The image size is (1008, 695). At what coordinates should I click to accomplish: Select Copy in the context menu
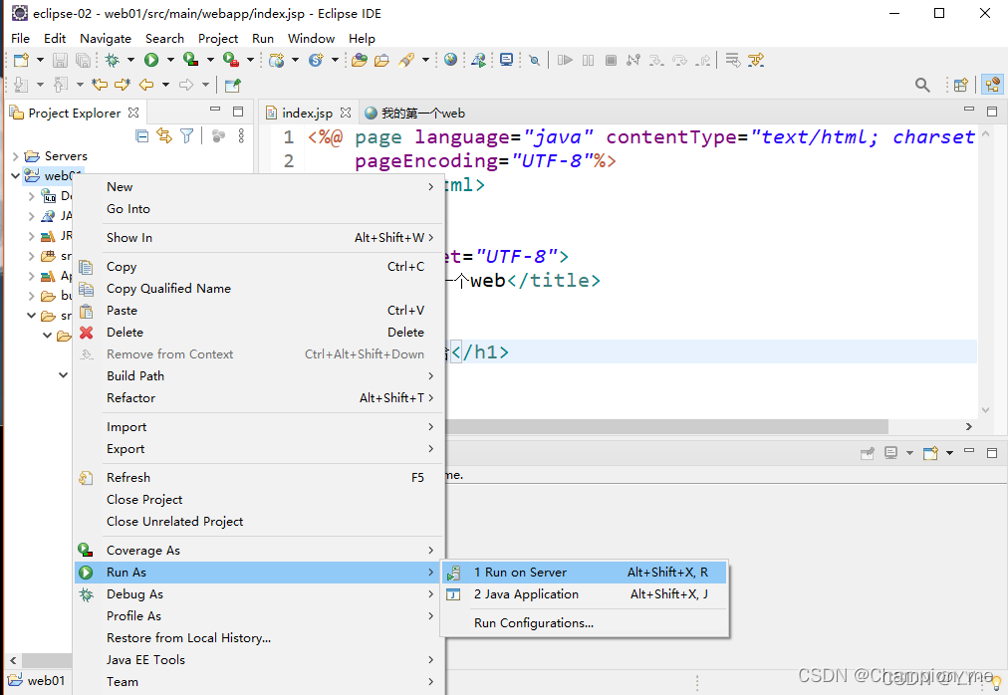258,266
